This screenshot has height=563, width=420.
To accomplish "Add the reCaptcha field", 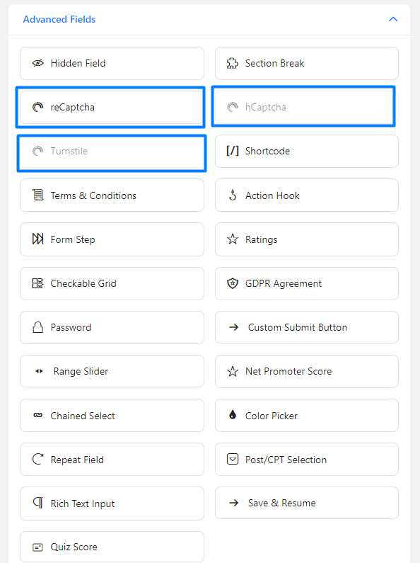I will tap(112, 107).
